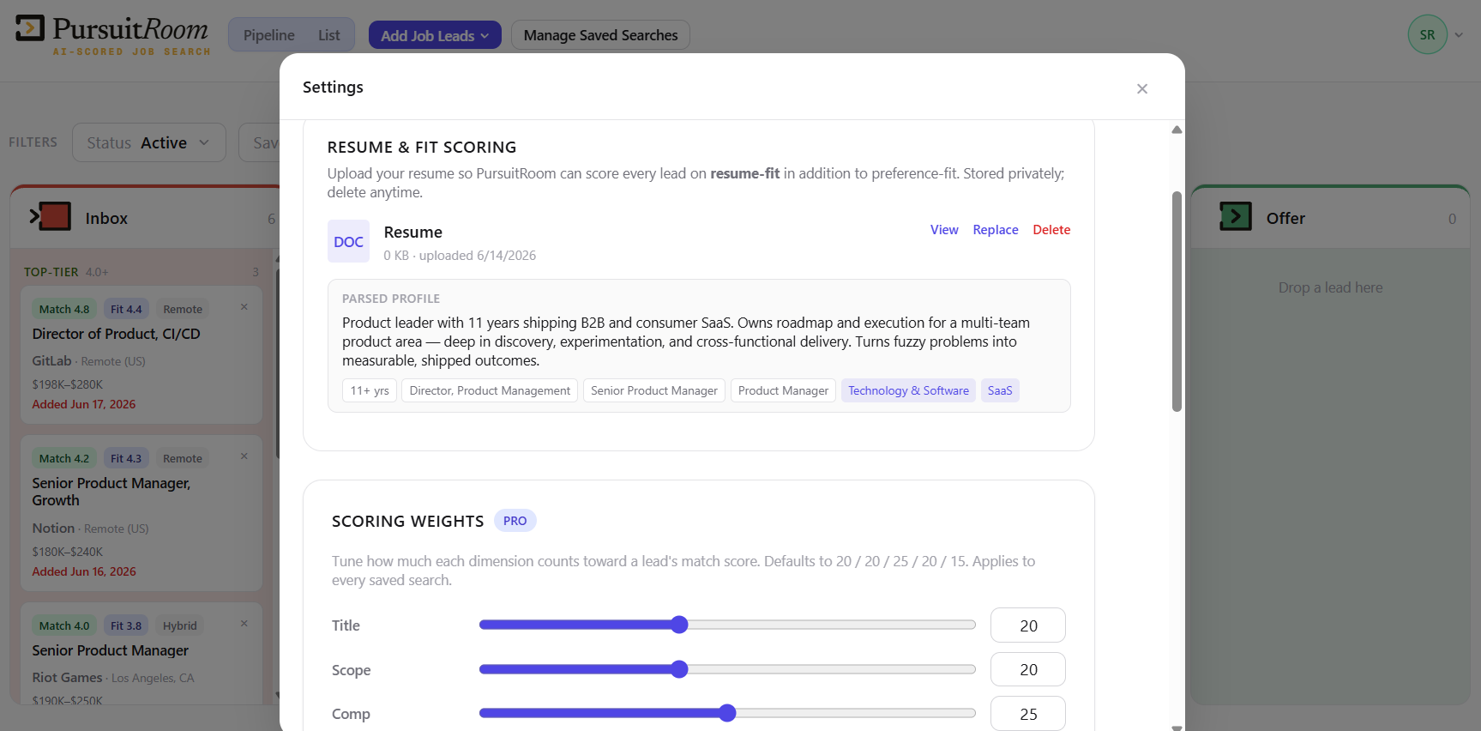1481x731 pixels.
Task: Click the 11+ yrs profile tag
Action: click(370, 390)
